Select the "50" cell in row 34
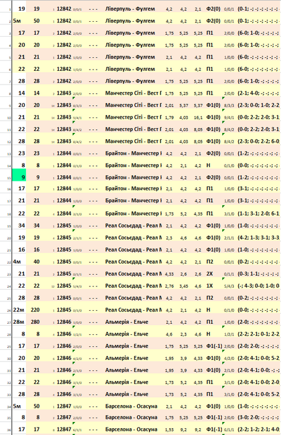The height and width of the screenshot is (435, 281). pyautogui.click(x=37, y=406)
